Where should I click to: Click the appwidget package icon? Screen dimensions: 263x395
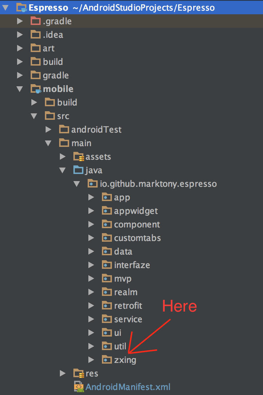(107, 211)
